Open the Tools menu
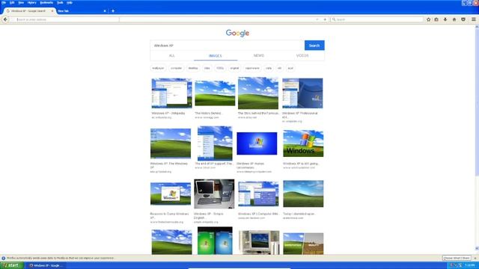 [x=60, y=2]
